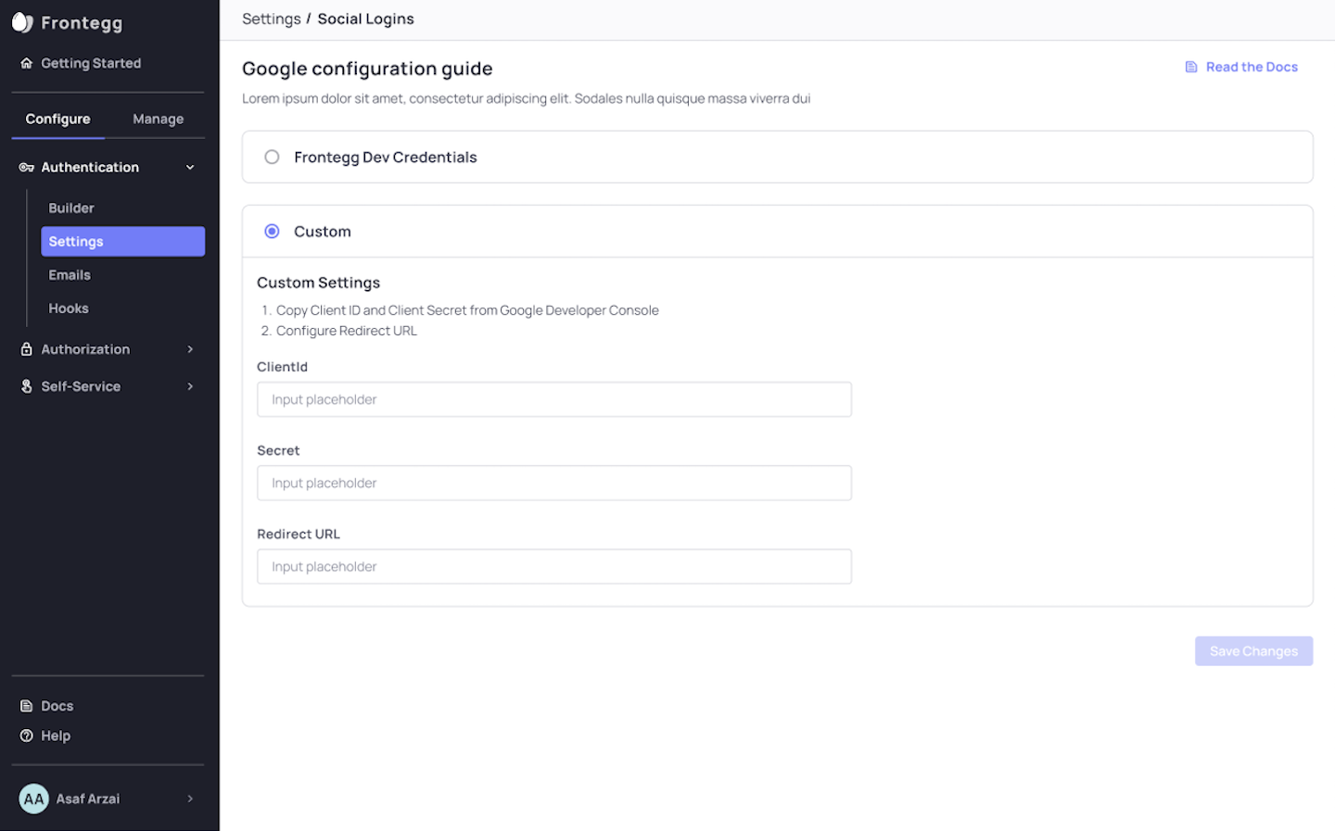
Task: Click the Custom Settings heading
Action: point(318,283)
